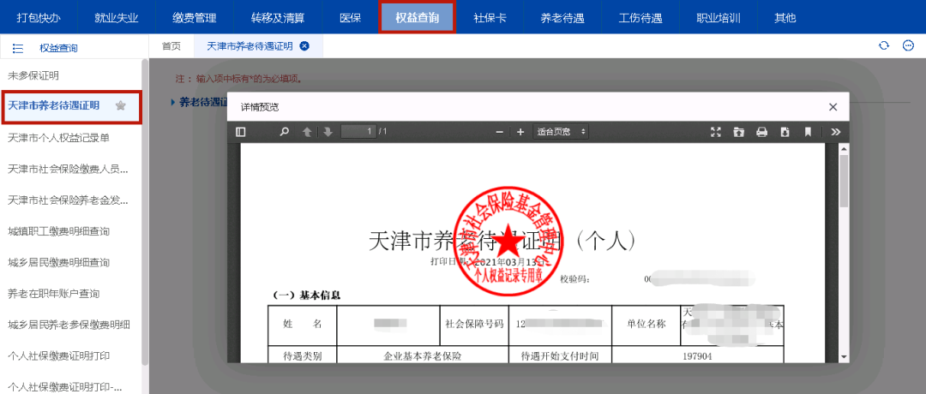The image size is (926, 394).
Task: Zoom in with the plus icon
Action: click(520, 132)
